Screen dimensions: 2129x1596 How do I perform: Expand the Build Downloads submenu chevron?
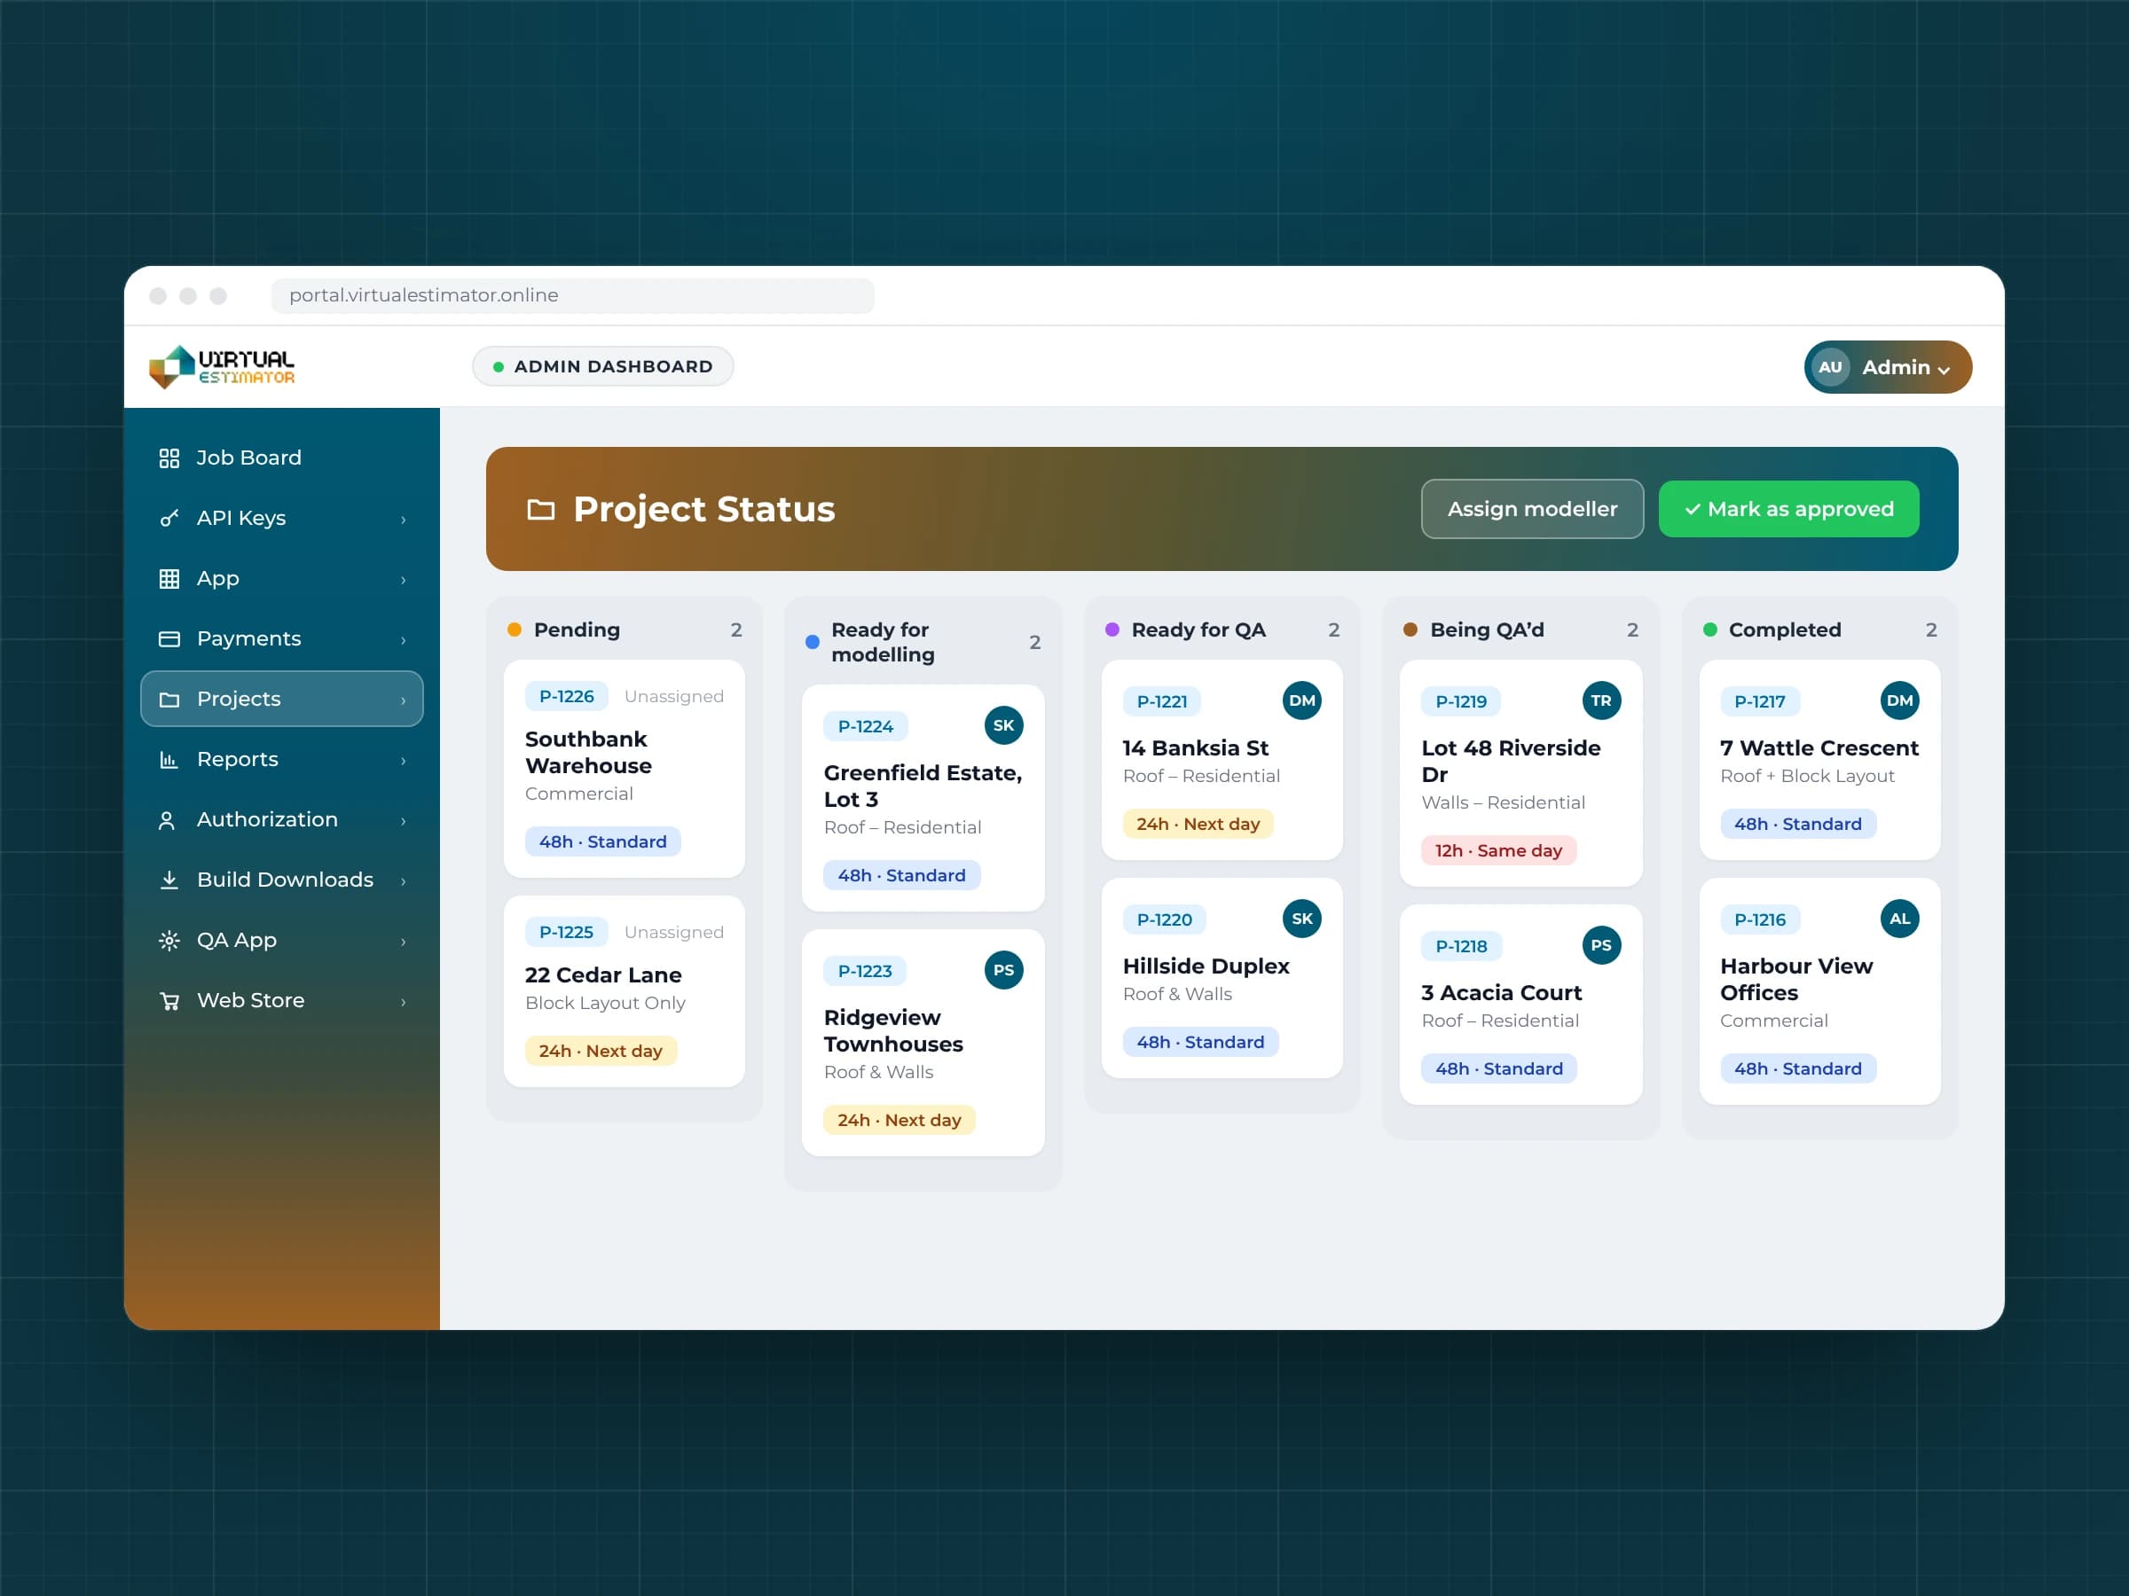click(x=404, y=881)
